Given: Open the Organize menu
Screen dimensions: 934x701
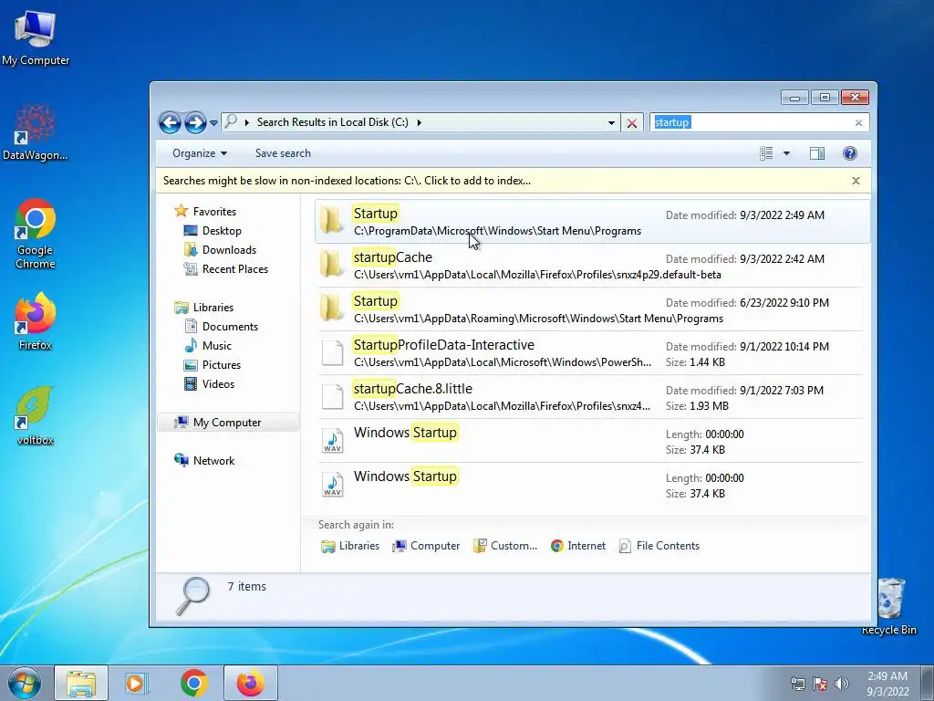Looking at the screenshot, I should (x=200, y=153).
